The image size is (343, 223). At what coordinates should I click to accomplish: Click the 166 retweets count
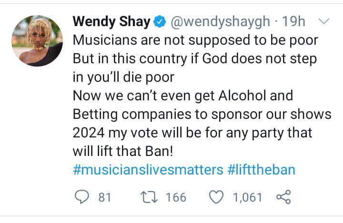pos(176,197)
